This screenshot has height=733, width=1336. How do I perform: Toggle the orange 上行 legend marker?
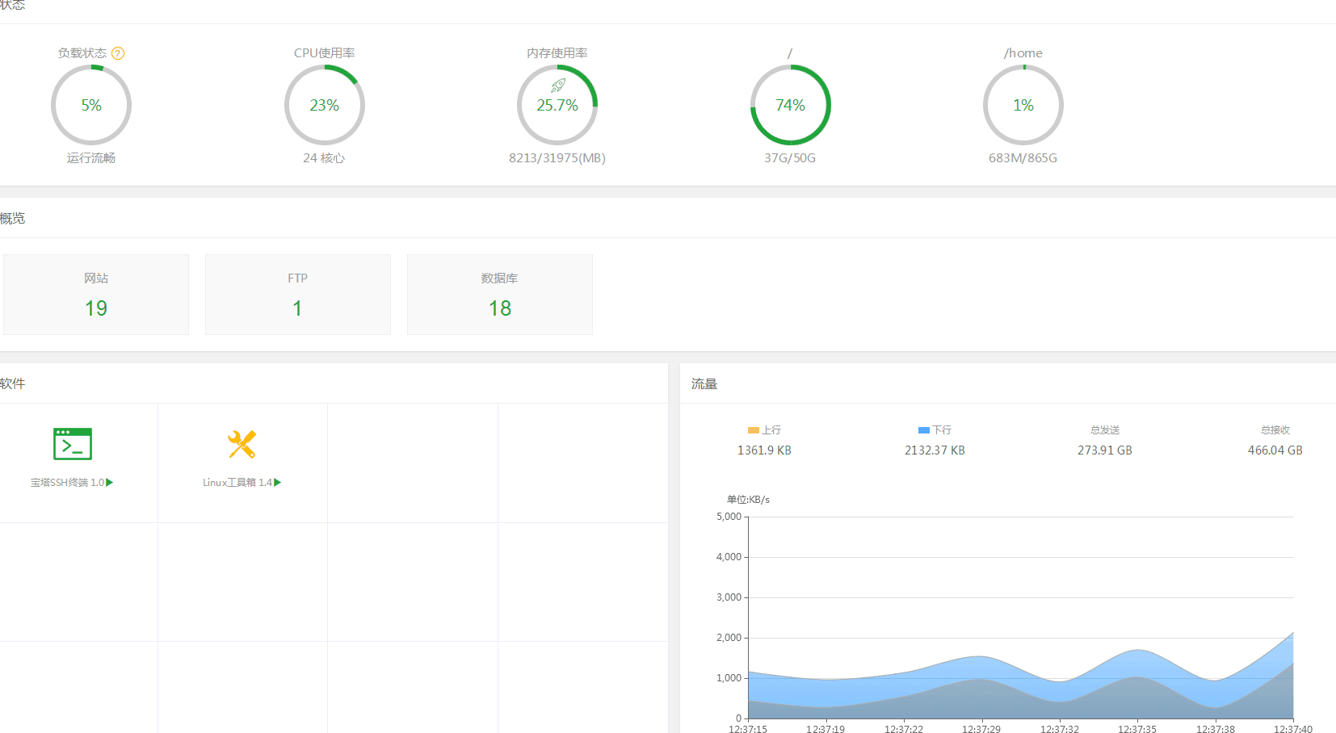pos(754,430)
